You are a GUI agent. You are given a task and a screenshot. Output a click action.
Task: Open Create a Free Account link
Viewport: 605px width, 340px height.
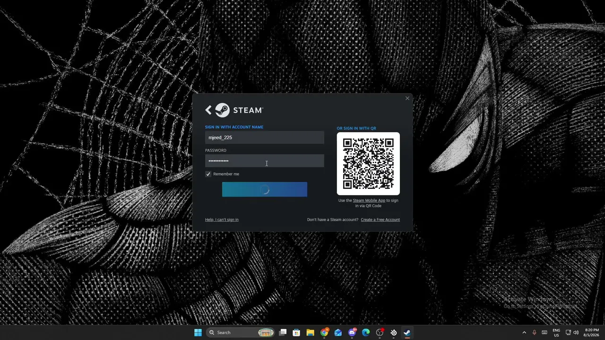[x=380, y=220]
